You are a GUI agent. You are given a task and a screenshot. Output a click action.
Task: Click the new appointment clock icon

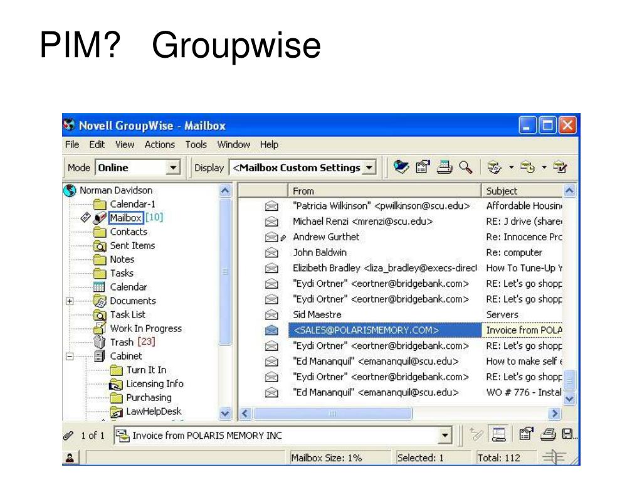527,167
